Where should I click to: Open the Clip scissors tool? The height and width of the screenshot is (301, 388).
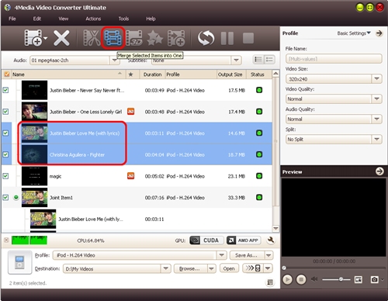click(x=92, y=38)
